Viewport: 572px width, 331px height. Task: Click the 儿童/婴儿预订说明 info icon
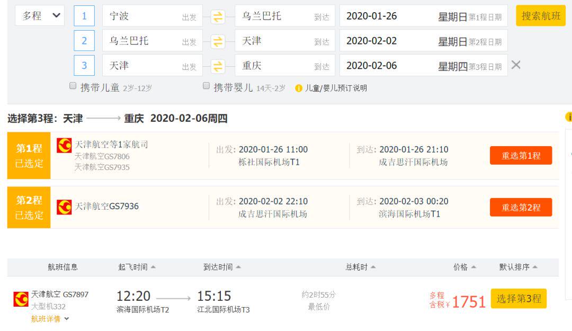click(298, 88)
